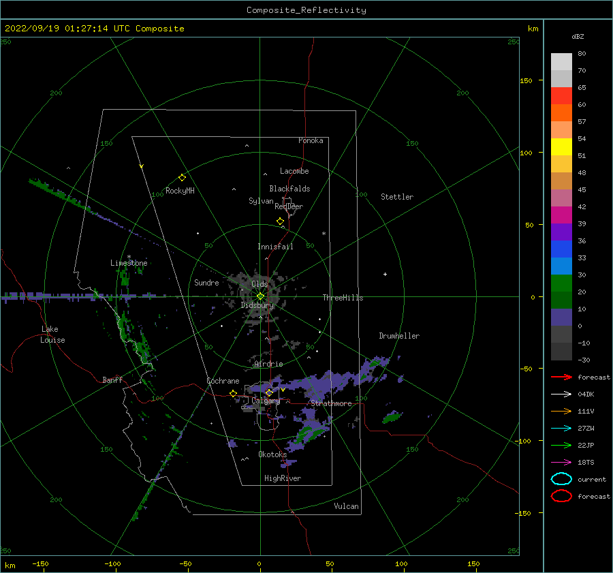613x573 pixels.
Task: Click the Composite_Reflectivity title
Action: tap(306, 10)
